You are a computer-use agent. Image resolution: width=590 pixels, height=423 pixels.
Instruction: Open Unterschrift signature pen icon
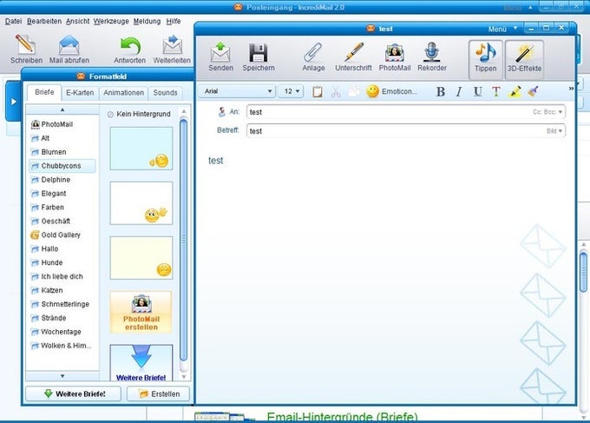click(x=353, y=57)
